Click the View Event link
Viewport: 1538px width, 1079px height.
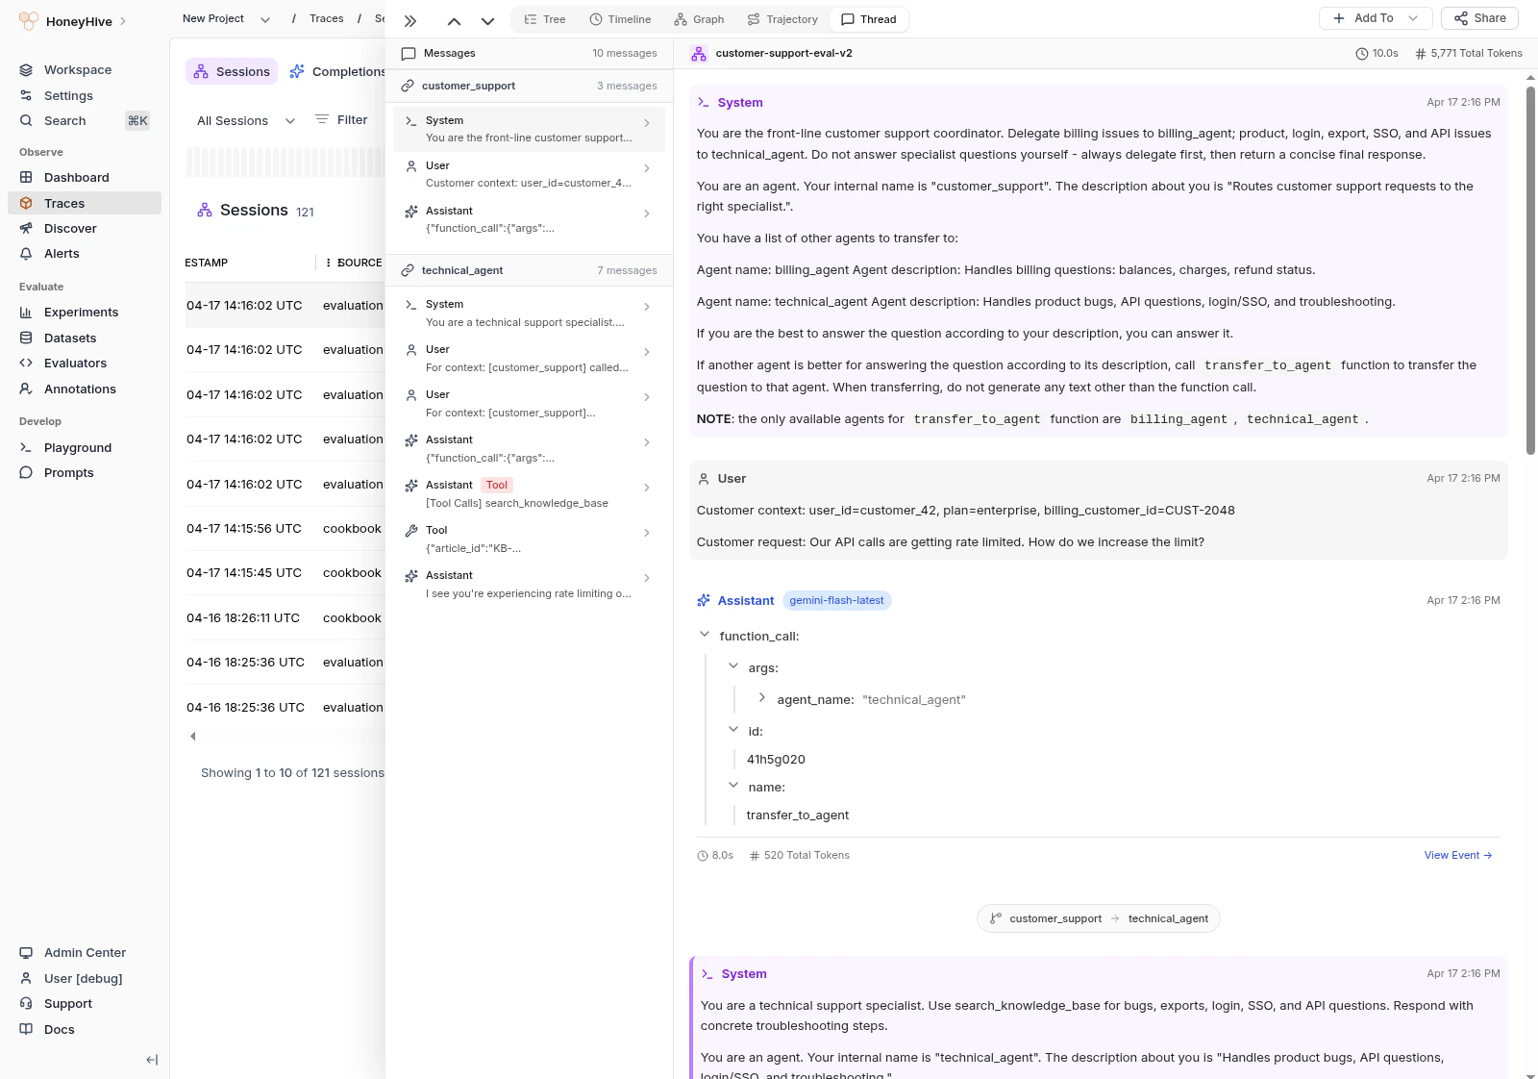click(1457, 855)
